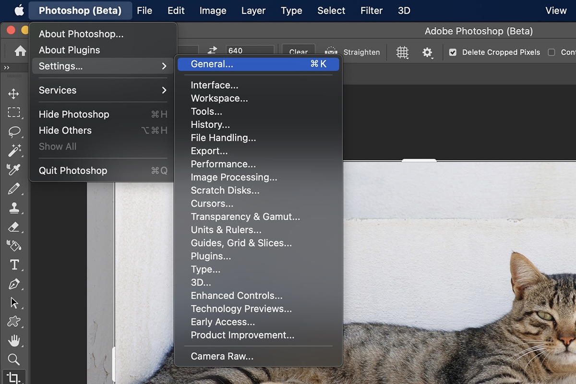Image resolution: width=576 pixels, height=384 pixels.
Task: Click the Straighten button
Action: (x=361, y=52)
